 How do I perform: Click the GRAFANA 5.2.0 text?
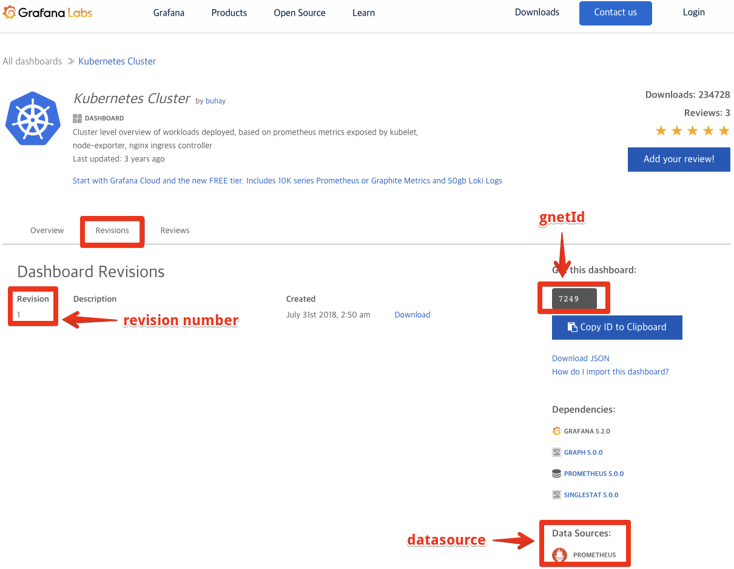[587, 431]
